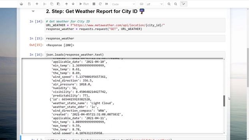Save the notebook with the save icon
This screenshot has height=140, width=249.
[x=30, y=4]
